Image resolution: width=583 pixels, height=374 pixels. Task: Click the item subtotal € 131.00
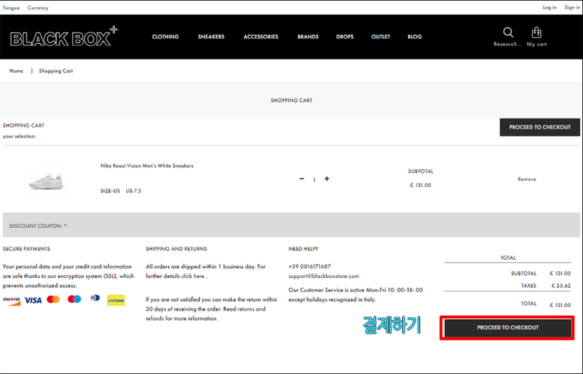(421, 185)
